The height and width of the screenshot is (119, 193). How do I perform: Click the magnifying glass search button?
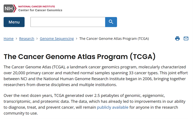[111, 22]
